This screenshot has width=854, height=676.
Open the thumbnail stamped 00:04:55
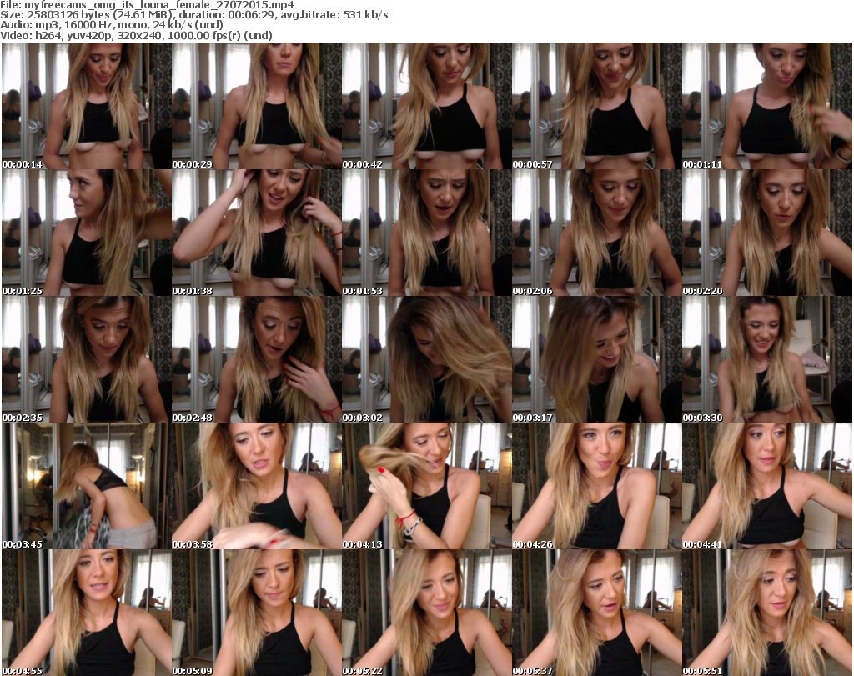(x=87, y=613)
